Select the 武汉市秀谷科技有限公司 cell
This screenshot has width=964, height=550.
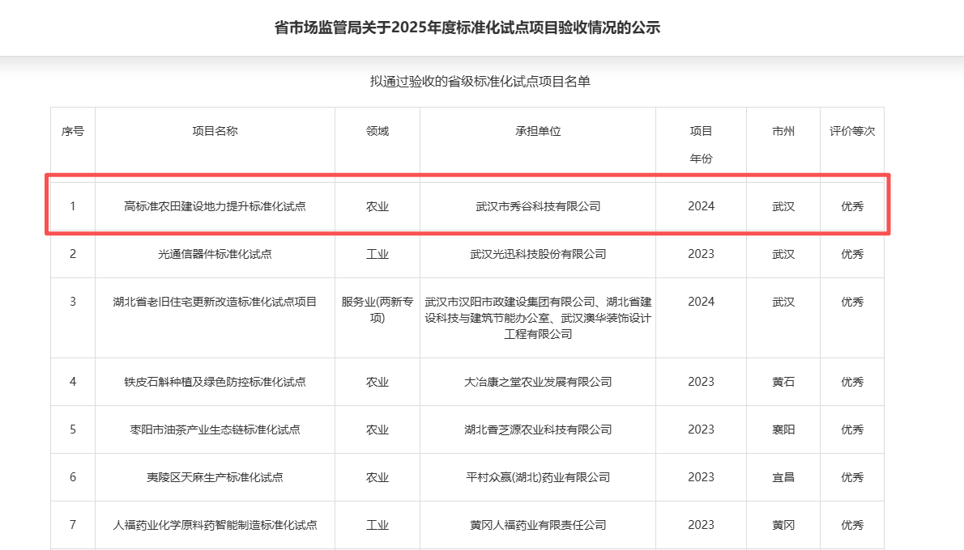pos(538,206)
